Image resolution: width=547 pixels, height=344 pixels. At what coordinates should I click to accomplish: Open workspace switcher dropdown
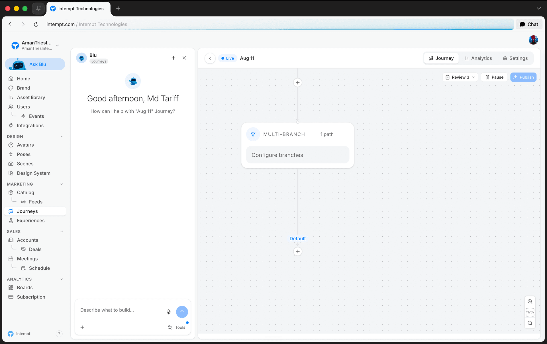[x=58, y=45]
